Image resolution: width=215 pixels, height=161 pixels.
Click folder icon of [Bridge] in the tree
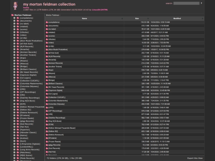click(18, 66)
